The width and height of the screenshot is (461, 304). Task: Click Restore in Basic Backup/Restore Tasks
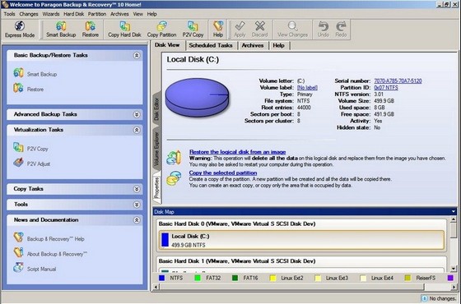29,89
